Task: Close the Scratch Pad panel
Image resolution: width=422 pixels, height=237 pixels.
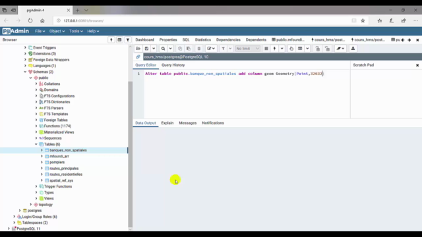Action: point(417,65)
